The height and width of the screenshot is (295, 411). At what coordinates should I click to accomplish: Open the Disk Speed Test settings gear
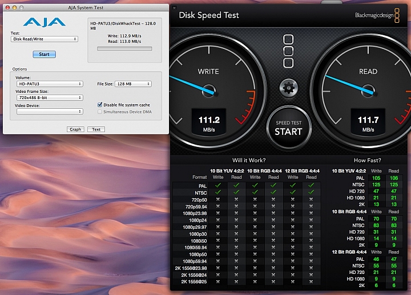(288, 88)
